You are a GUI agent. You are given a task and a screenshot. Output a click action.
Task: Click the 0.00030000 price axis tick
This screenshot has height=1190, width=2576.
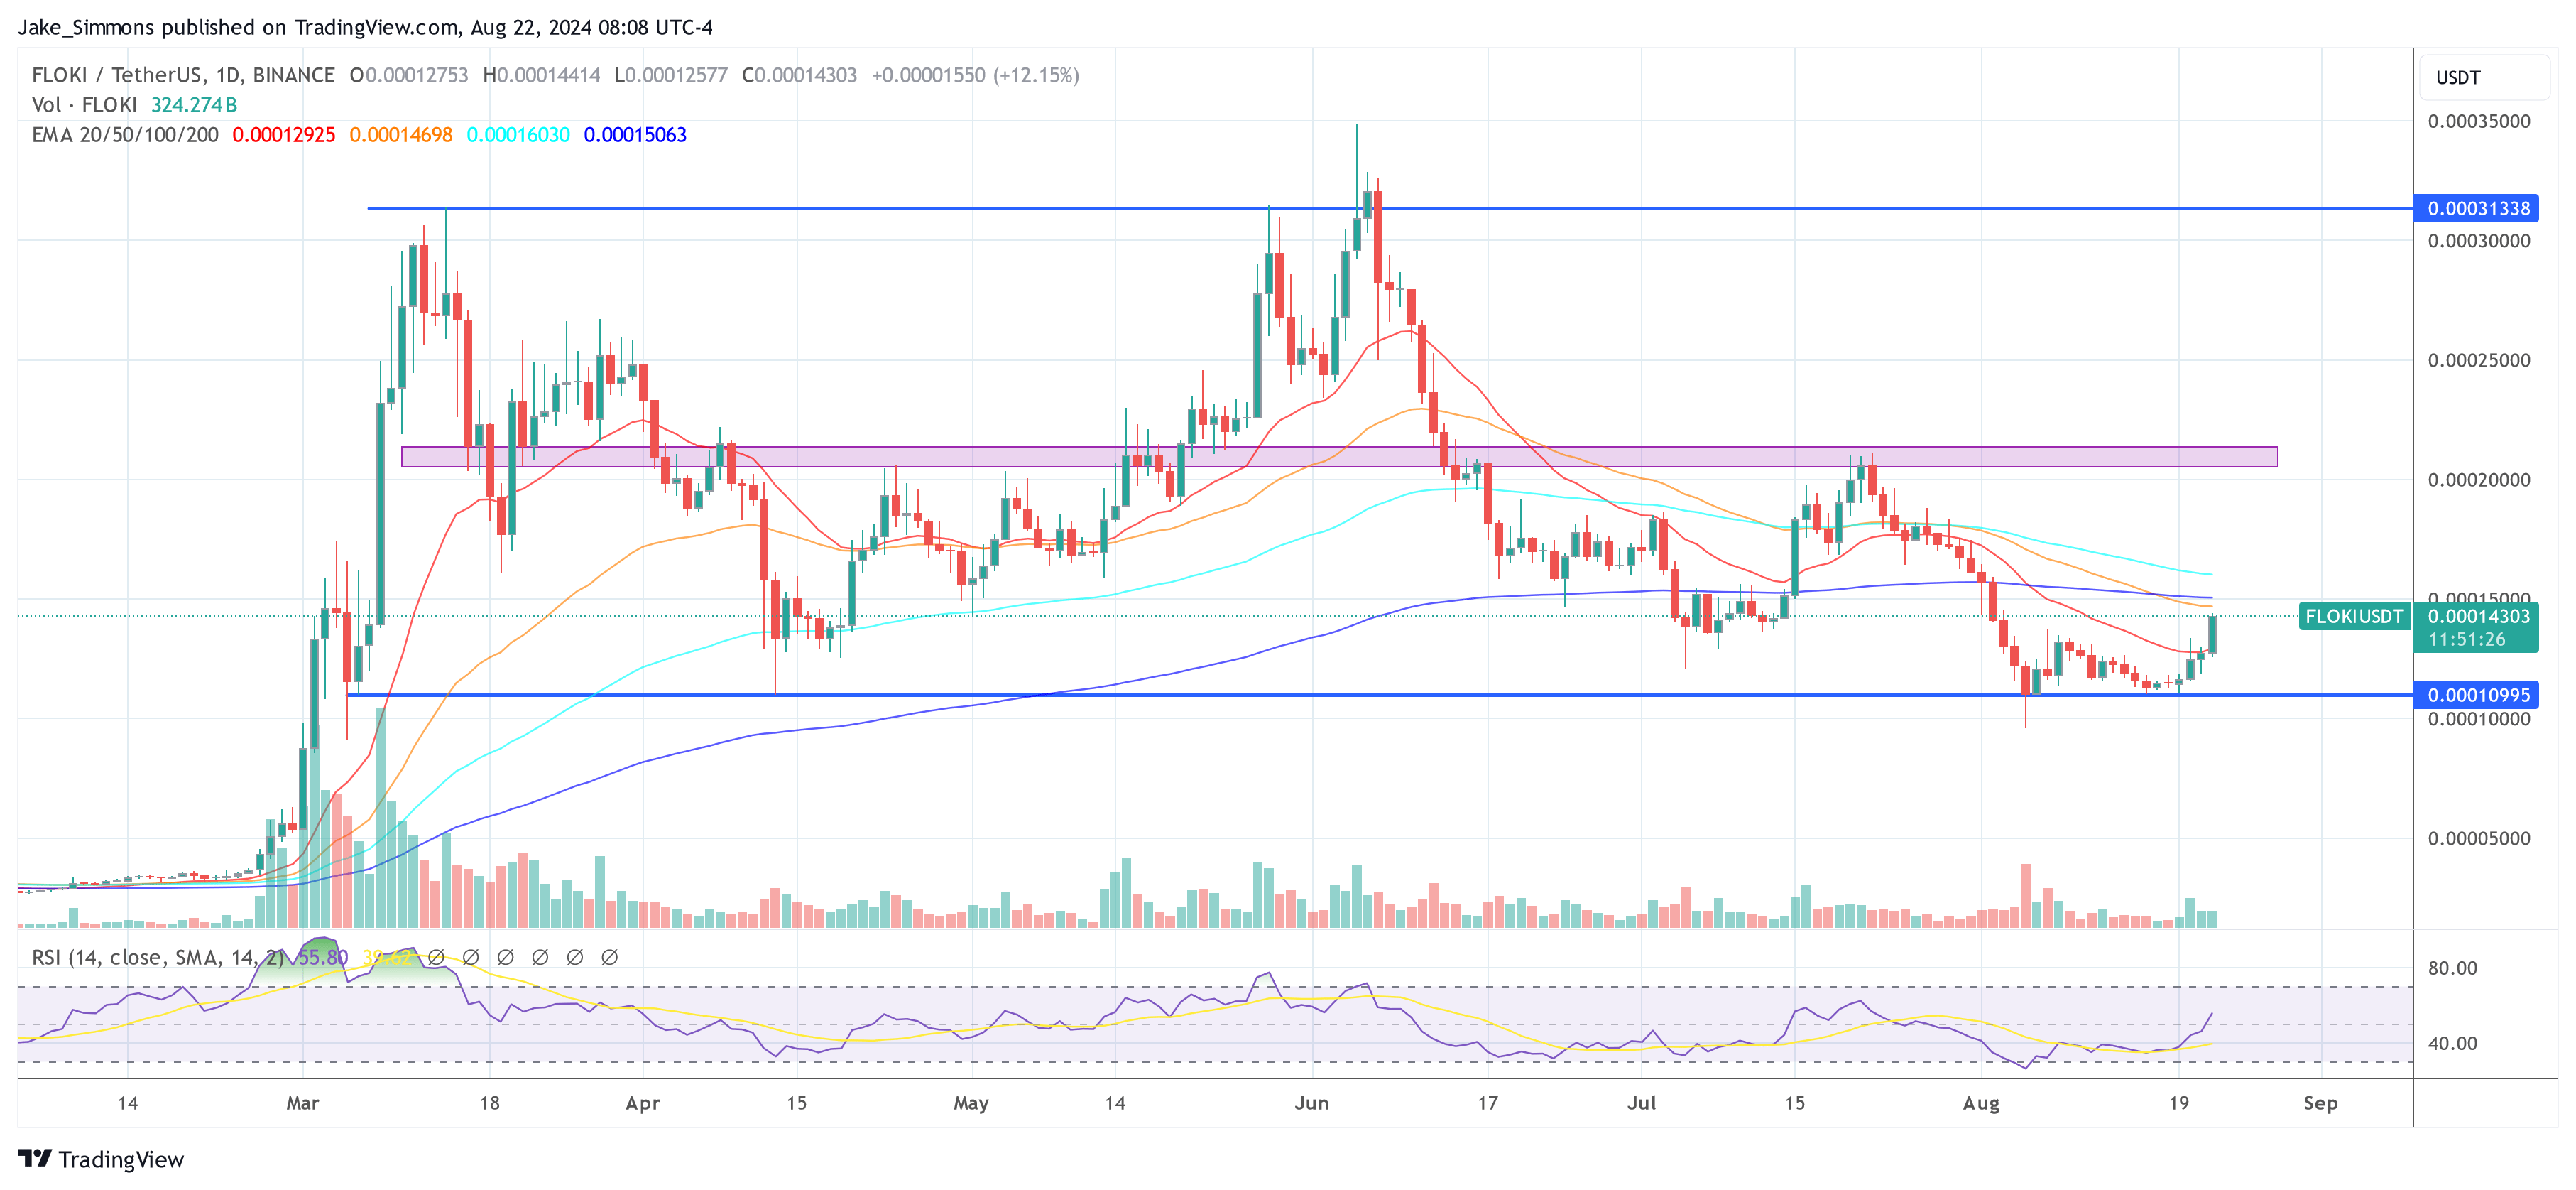[2479, 240]
